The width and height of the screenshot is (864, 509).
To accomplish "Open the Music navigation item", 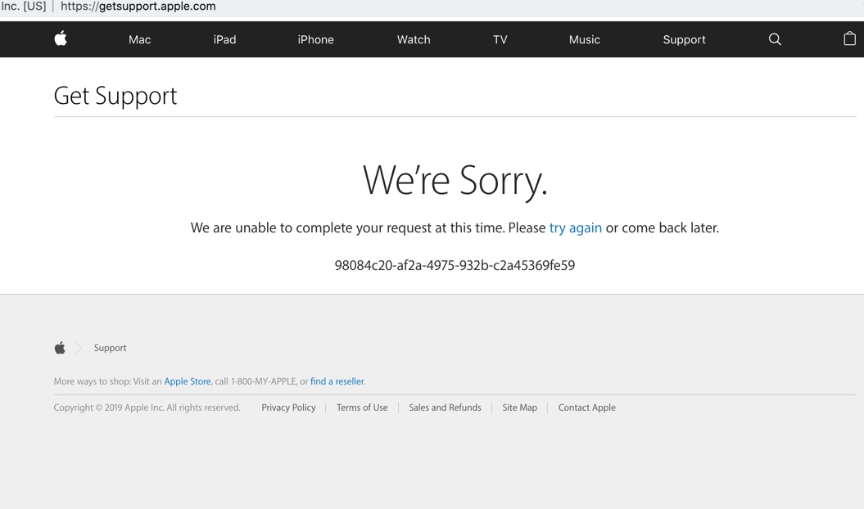I will click(585, 39).
